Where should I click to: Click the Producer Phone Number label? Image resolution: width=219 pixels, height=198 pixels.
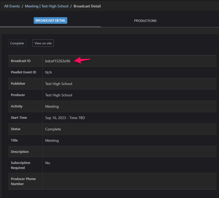pyautogui.click(x=23, y=181)
